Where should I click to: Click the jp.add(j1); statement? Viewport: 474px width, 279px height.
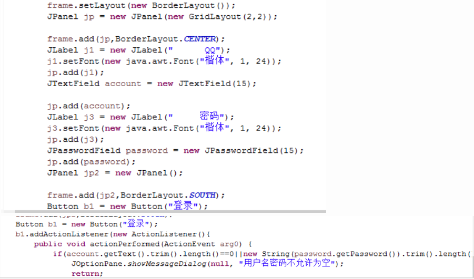[x=76, y=73]
